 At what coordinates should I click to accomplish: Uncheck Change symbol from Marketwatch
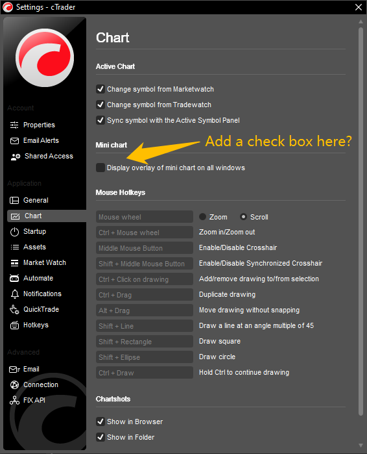pyautogui.click(x=101, y=89)
